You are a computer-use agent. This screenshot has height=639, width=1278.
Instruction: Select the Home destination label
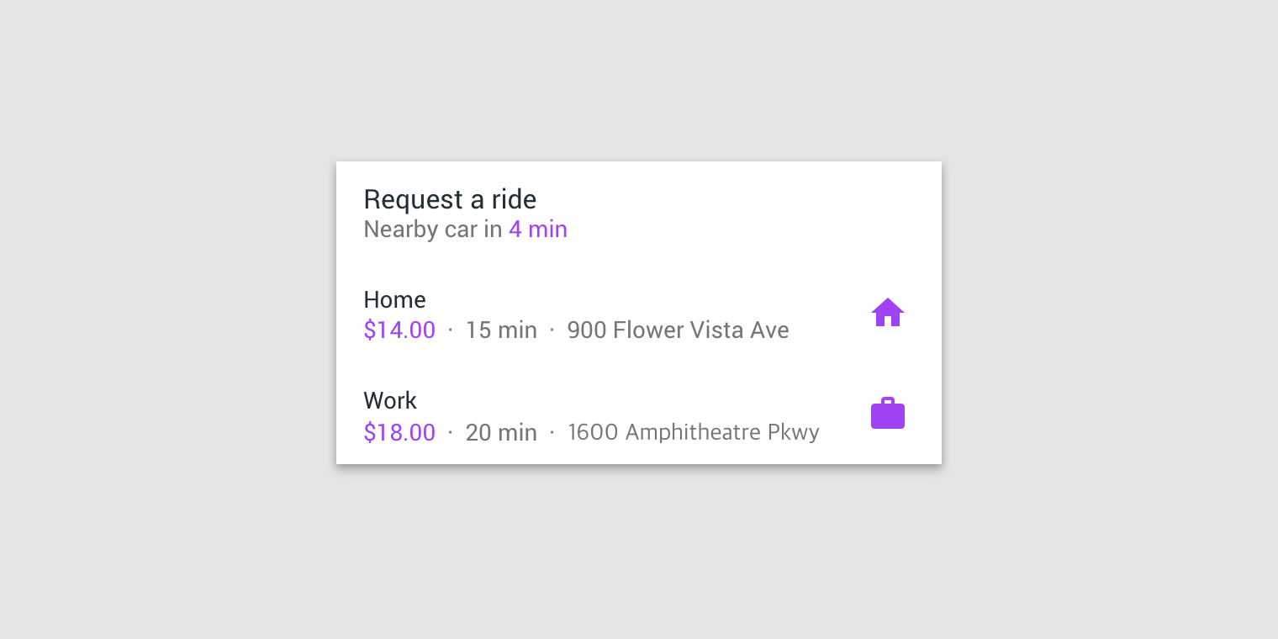click(x=394, y=300)
